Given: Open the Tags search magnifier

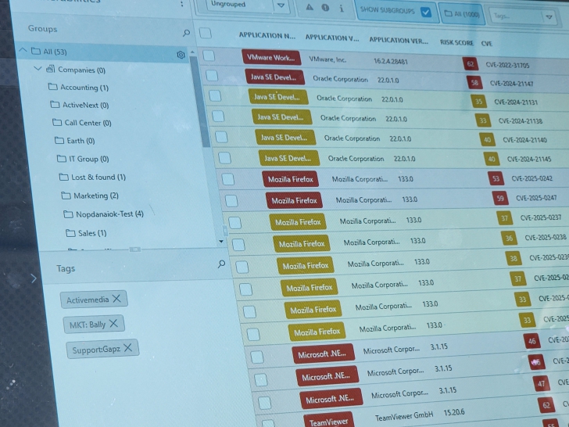Looking at the screenshot, I should pyautogui.click(x=221, y=264).
